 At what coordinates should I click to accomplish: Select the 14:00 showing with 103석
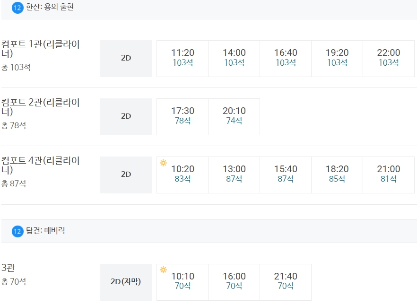(234, 59)
